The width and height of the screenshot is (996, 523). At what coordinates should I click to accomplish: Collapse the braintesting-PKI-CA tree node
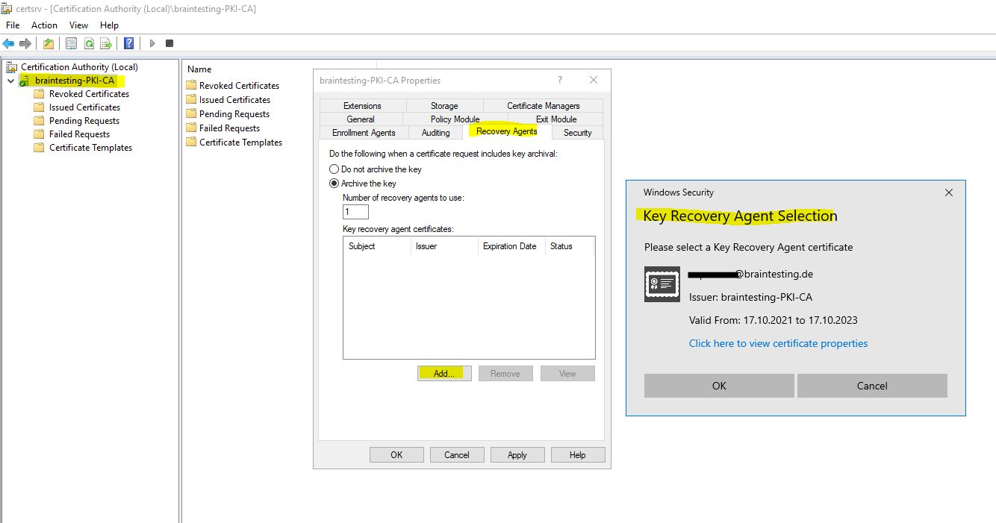10,80
